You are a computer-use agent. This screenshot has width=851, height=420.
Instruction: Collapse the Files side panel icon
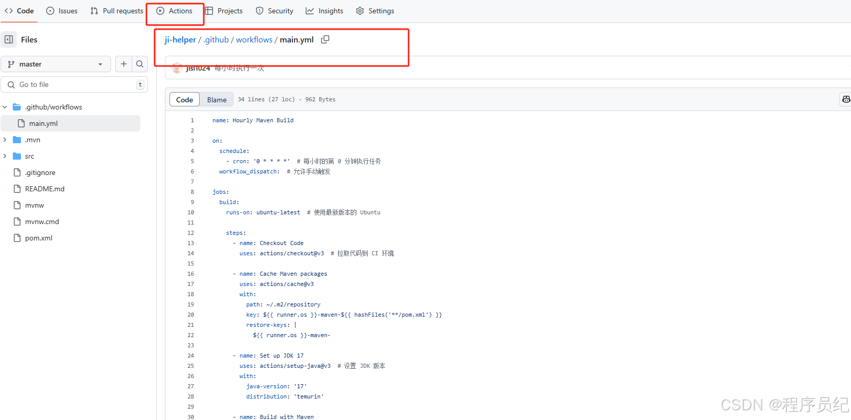[9, 39]
